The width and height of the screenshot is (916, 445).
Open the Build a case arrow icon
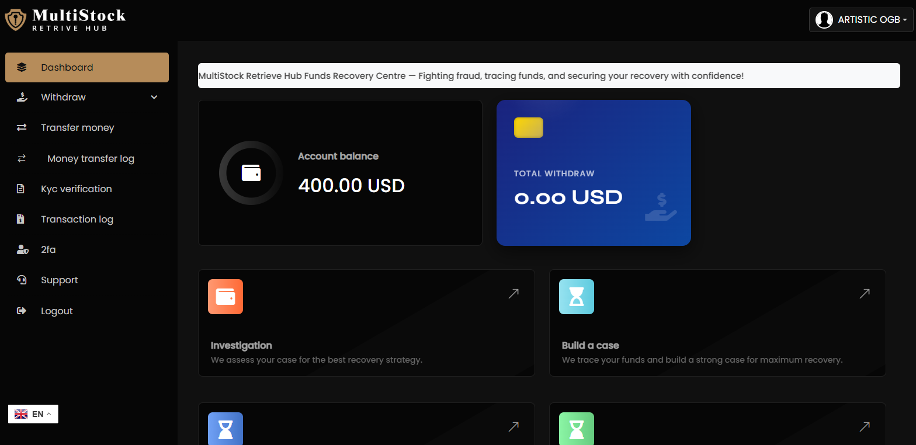(x=865, y=294)
